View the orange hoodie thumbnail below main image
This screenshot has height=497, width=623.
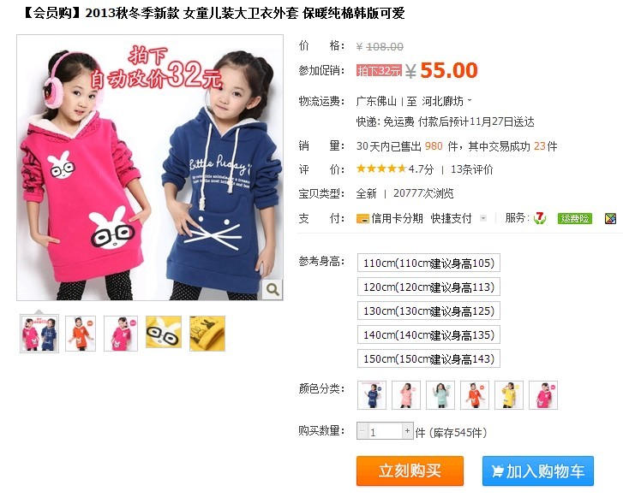[81, 334]
